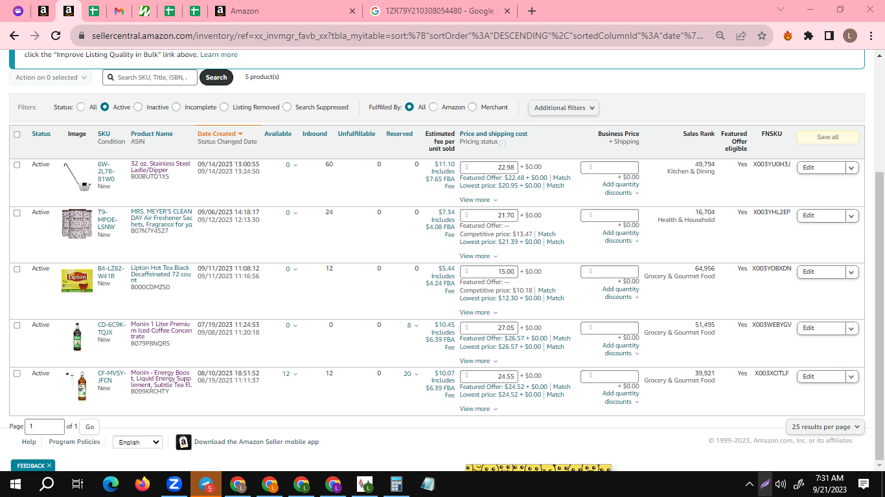Image resolution: width=885 pixels, height=497 pixels.
Task: Select Search Suppressed status filter
Action: point(287,107)
